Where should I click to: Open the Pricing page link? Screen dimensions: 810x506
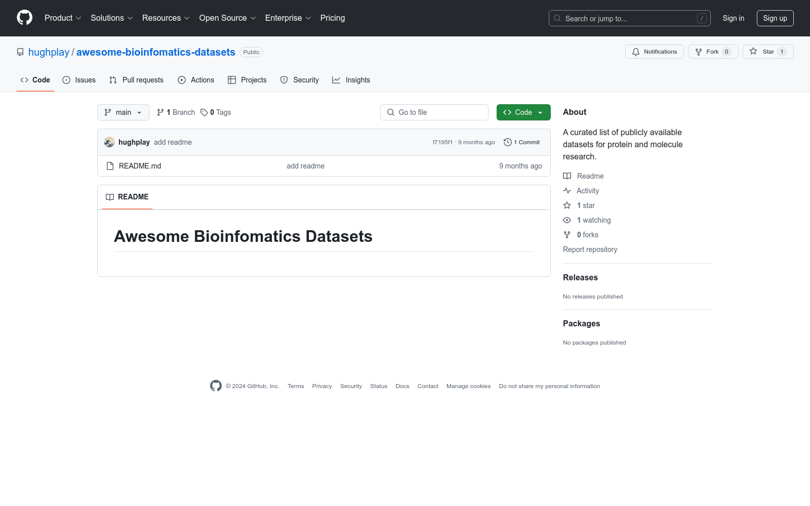(333, 18)
